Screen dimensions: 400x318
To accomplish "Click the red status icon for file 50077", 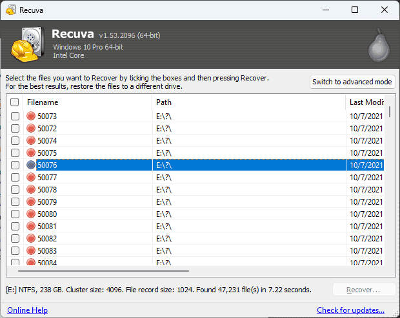I will (31, 177).
